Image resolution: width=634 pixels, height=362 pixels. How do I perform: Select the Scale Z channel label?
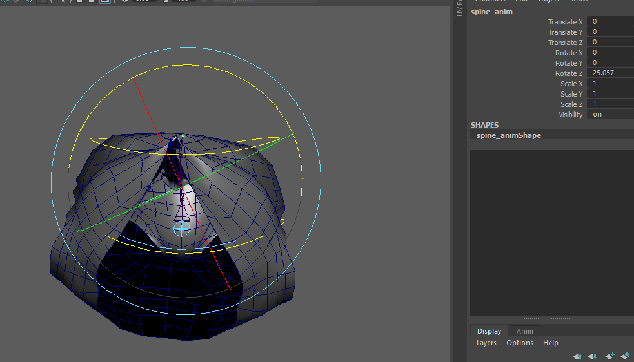click(571, 104)
